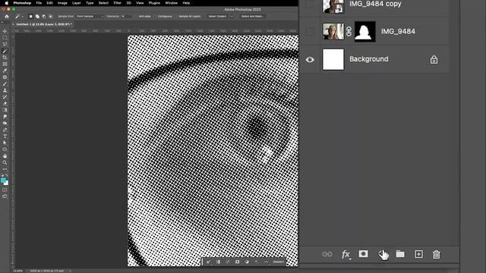Open Sample Size dropdown
The image size is (486, 273).
(90, 17)
